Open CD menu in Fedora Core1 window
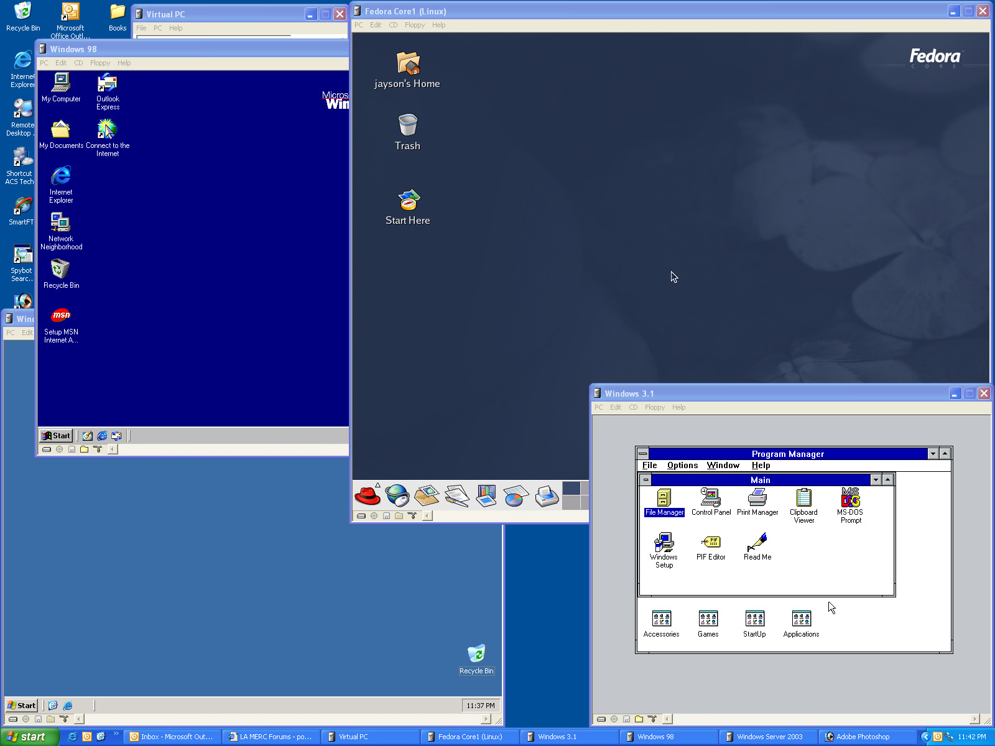This screenshot has height=746, width=995. tap(393, 25)
